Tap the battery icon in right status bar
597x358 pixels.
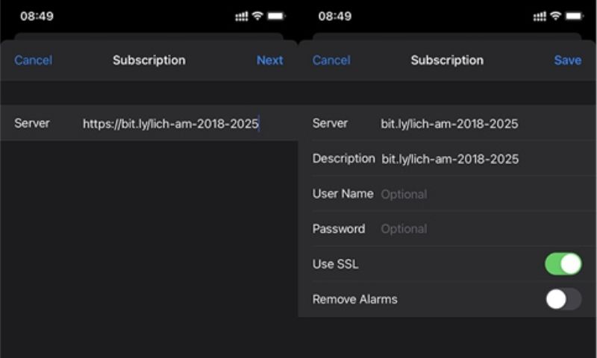575,16
